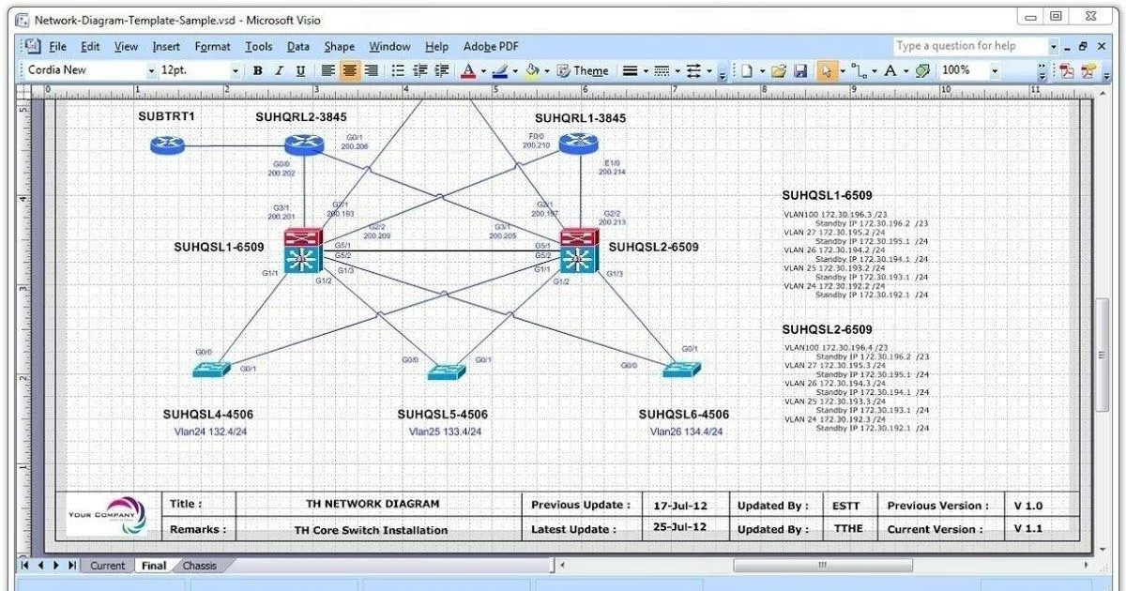1126x591 pixels.
Task: Open the Insert menu
Action: point(166,46)
